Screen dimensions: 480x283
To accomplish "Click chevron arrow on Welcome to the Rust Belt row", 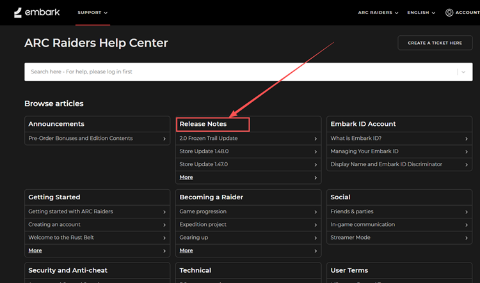I will pyautogui.click(x=164, y=238).
